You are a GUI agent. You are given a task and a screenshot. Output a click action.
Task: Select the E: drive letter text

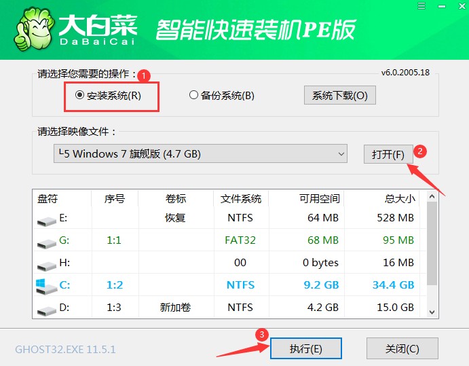[x=63, y=217]
